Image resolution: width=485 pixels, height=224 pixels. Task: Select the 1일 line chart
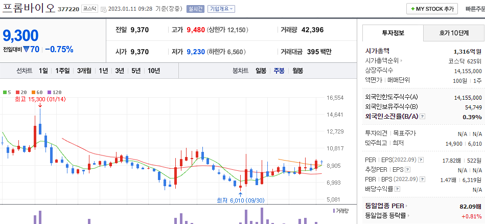(43, 71)
